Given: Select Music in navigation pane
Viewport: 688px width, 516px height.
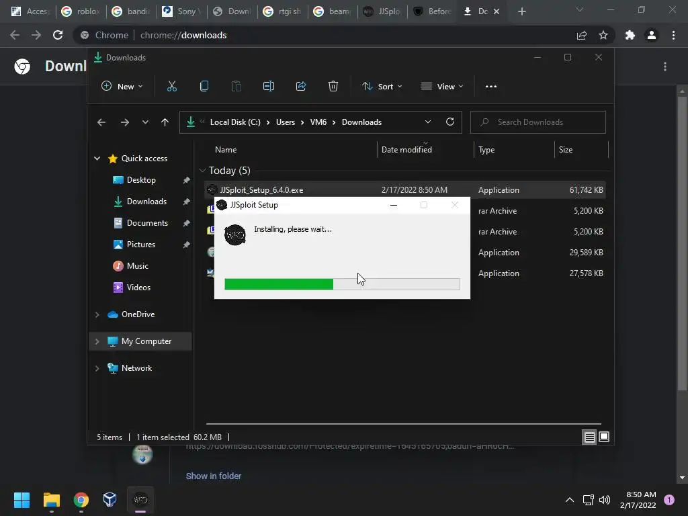Looking at the screenshot, I should tap(137, 266).
